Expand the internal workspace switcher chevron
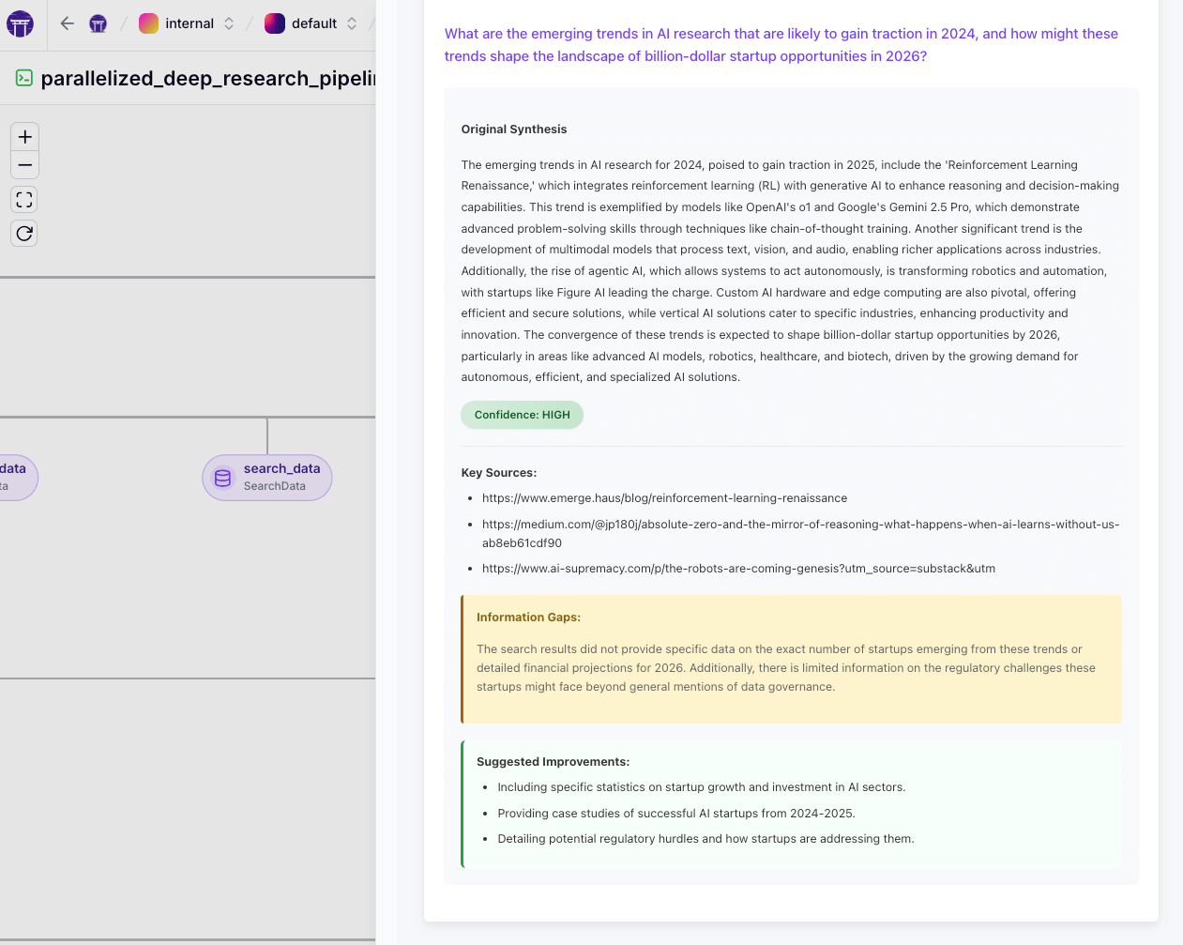 (229, 23)
